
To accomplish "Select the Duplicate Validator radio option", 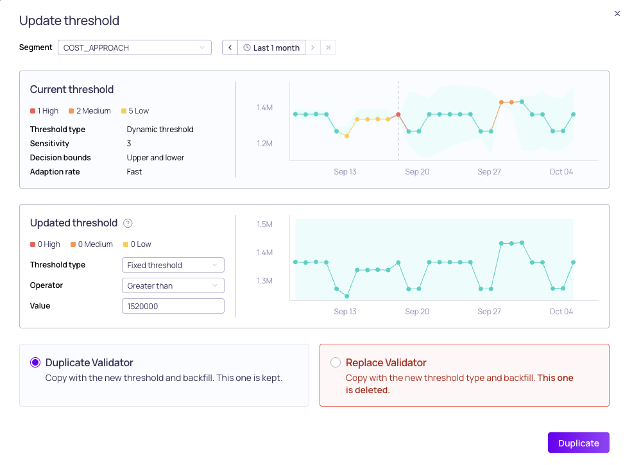I will [x=35, y=362].
